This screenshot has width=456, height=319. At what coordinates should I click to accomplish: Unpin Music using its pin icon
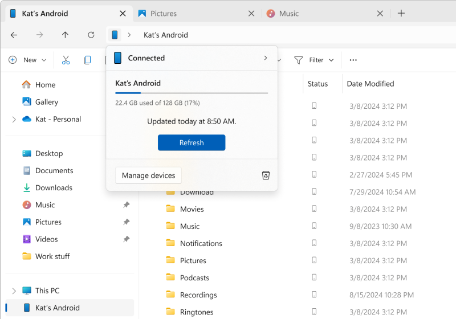tap(126, 205)
